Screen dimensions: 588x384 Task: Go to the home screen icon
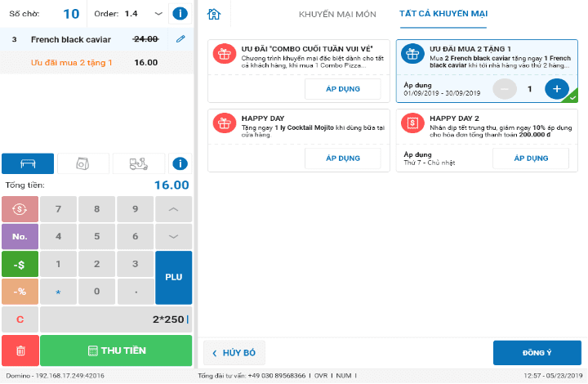click(x=214, y=14)
